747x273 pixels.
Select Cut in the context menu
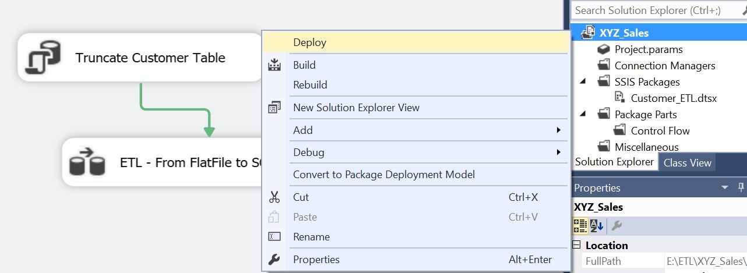[415, 197]
